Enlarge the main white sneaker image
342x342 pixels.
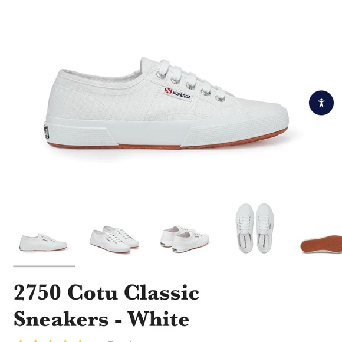(167, 103)
